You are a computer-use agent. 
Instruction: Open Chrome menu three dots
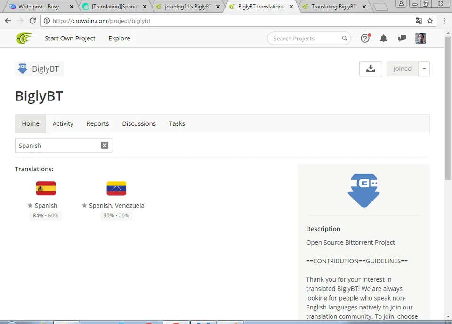pyautogui.click(x=444, y=21)
